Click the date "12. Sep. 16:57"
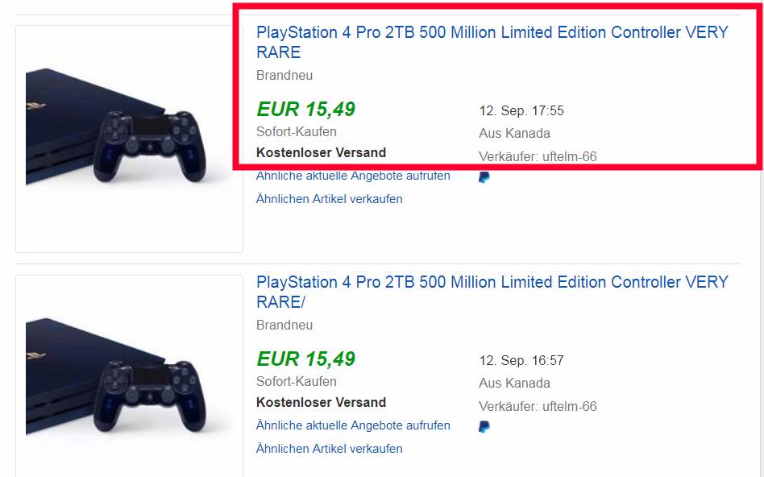The height and width of the screenshot is (477, 764). (521, 361)
